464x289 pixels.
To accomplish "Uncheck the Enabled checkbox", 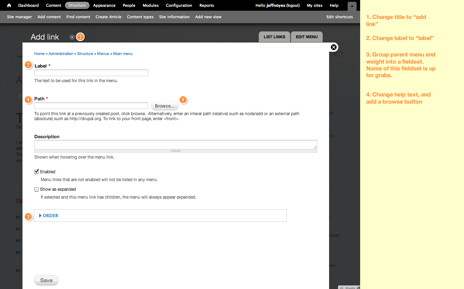I will pyautogui.click(x=36, y=172).
